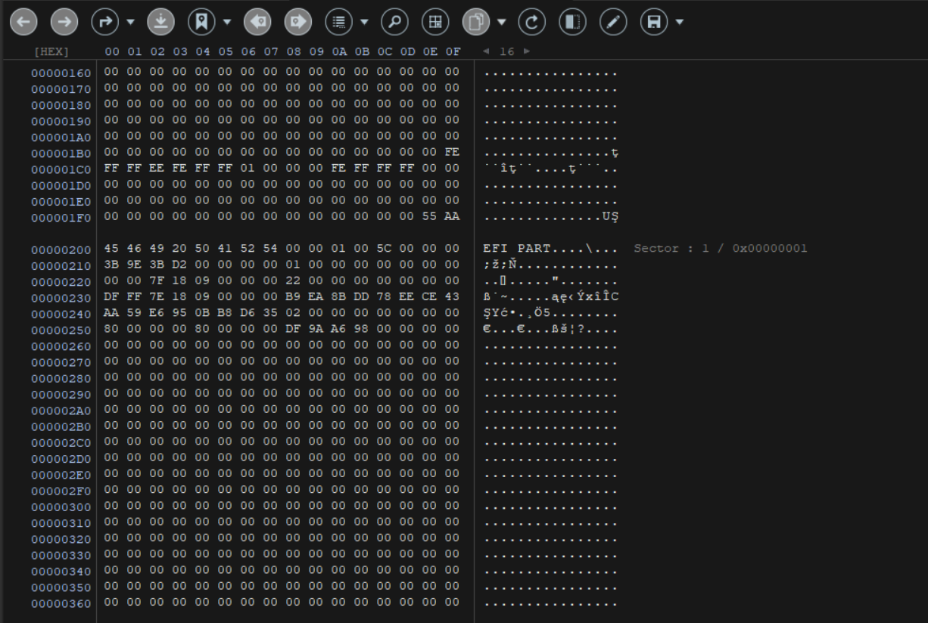
Task: Click first byte 45 of row 00000200
Action: [111, 249]
